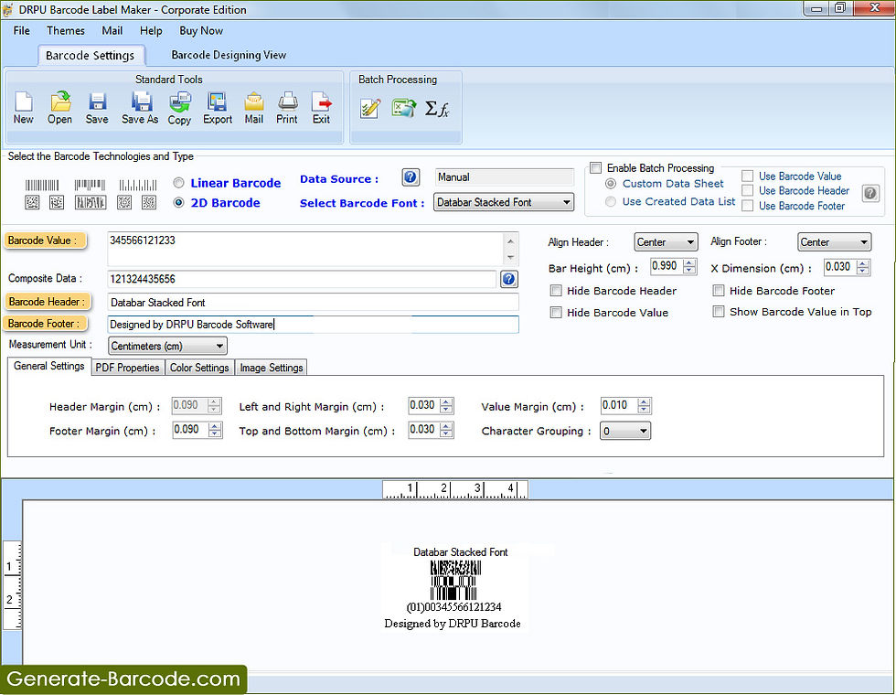
Task: Open a file with the Open icon
Action: click(60, 108)
